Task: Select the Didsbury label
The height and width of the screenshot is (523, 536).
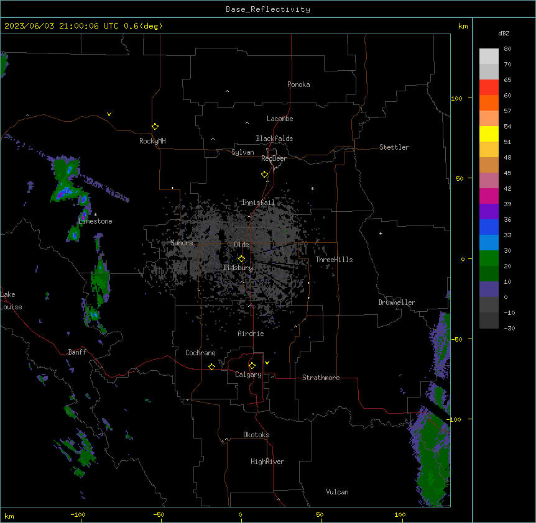Action: coord(238,268)
